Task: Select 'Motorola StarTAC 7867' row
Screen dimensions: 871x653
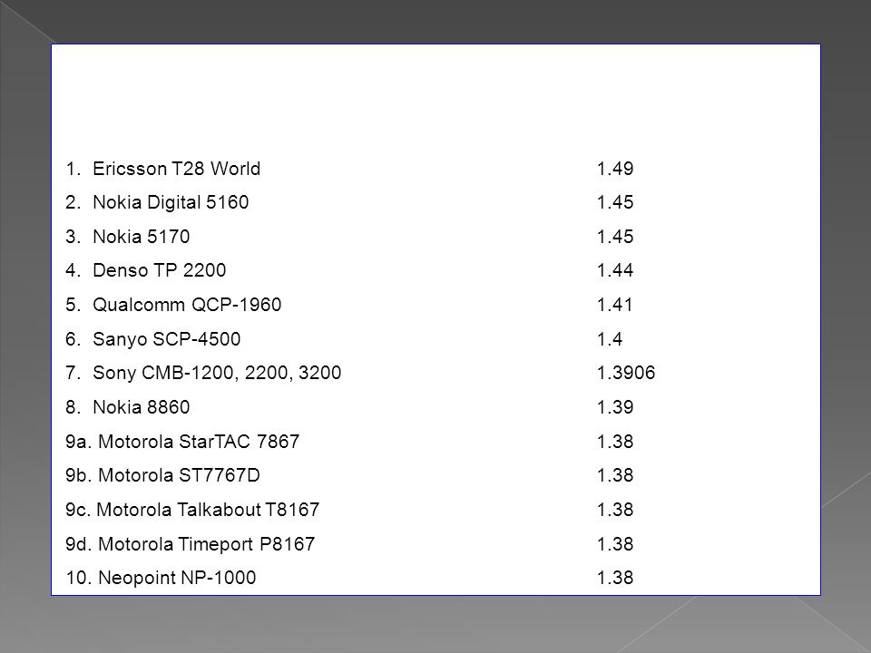Action: 199,442
